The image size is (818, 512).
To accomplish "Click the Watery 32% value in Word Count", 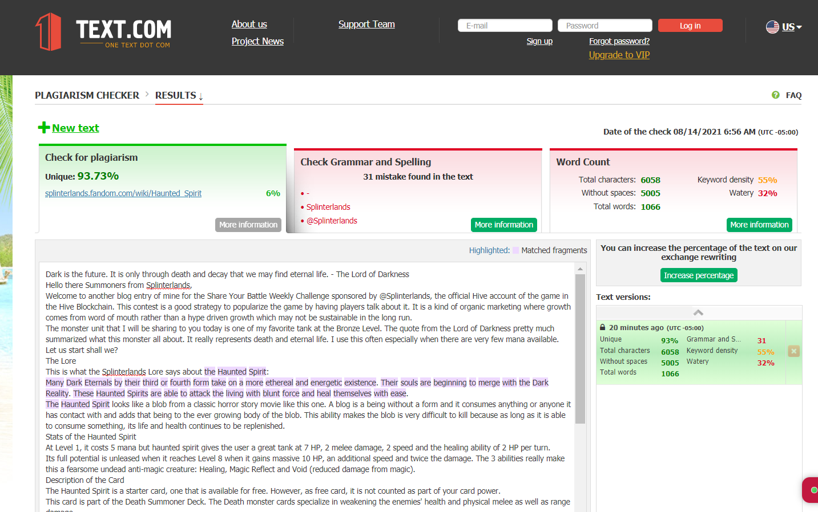I will click(768, 193).
